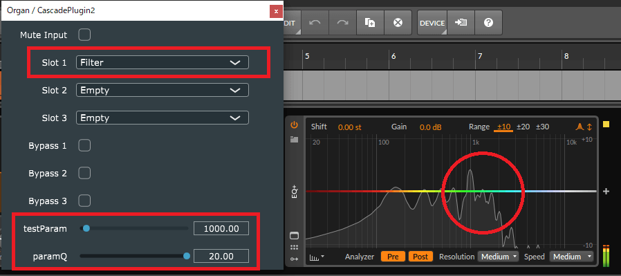Image resolution: width=621 pixels, height=276 pixels.
Task: Open the EQ+ preset folder icon
Action: 294,139
